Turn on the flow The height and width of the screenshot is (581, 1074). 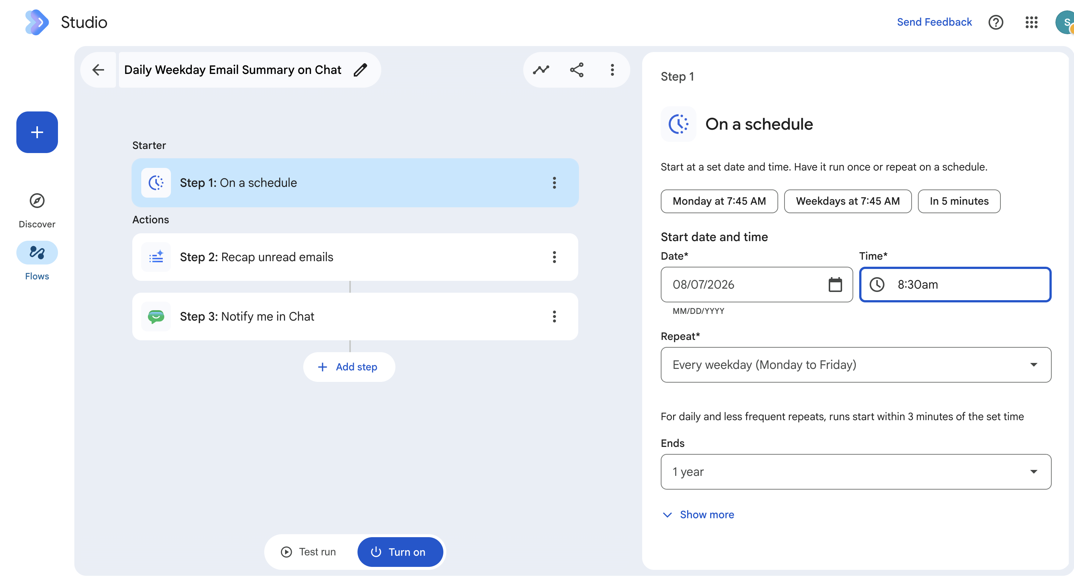pos(400,552)
